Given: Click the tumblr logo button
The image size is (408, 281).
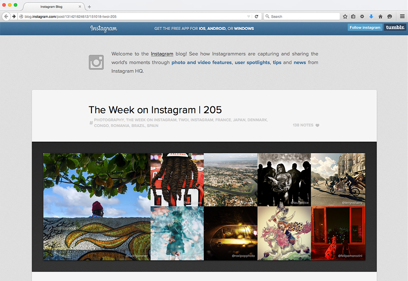Looking at the screenshot, I should (x=395, y=27).
